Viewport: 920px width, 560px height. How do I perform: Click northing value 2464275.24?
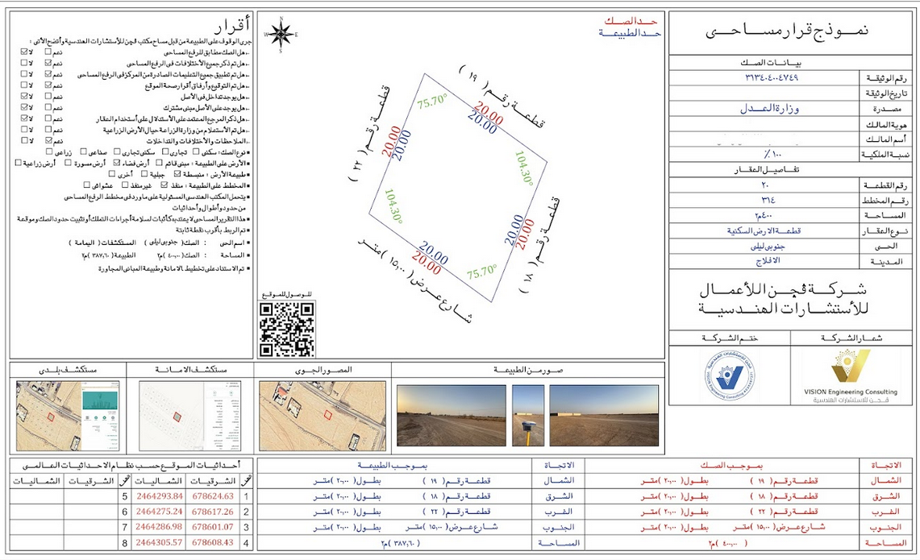[x=159, y=512]
